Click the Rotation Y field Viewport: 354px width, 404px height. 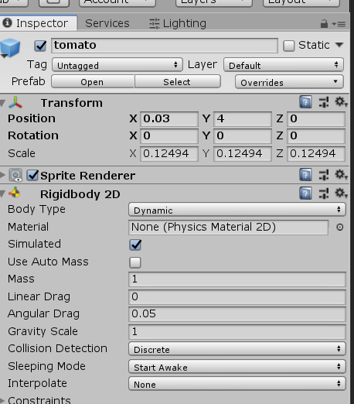tap(243, 136)
